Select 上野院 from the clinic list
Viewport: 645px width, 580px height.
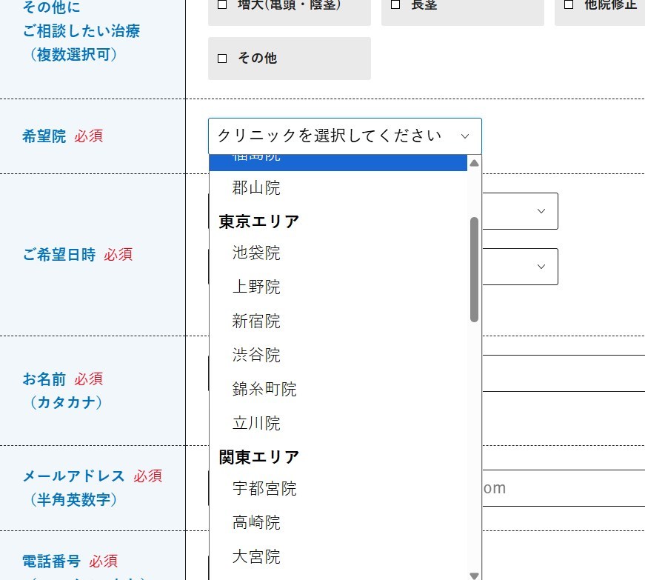click(338, 287)
